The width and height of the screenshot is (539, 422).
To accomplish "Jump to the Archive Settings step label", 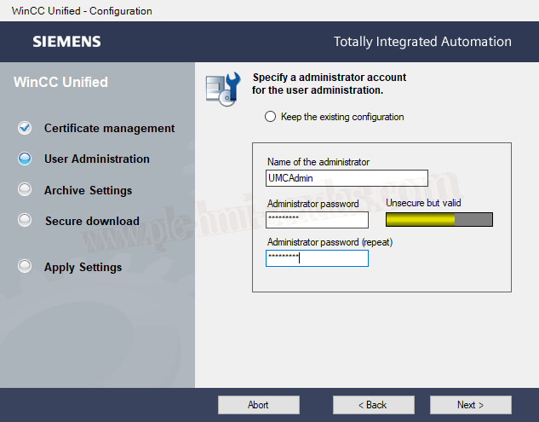I will click(x=88, y=190).
